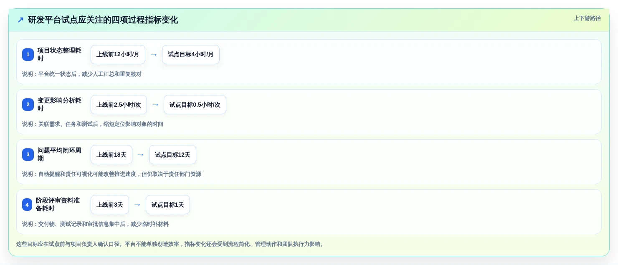Image resolution: width=618 pixels, height=265 pixels.
Task: Click the arrow after 上线前12小时/月
Action: coord(154,55)
